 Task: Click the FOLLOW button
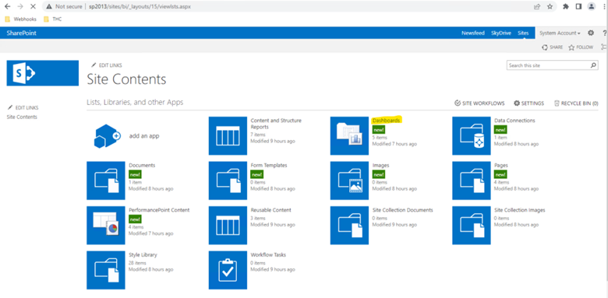pyautogui.click(x=581, y=47)
